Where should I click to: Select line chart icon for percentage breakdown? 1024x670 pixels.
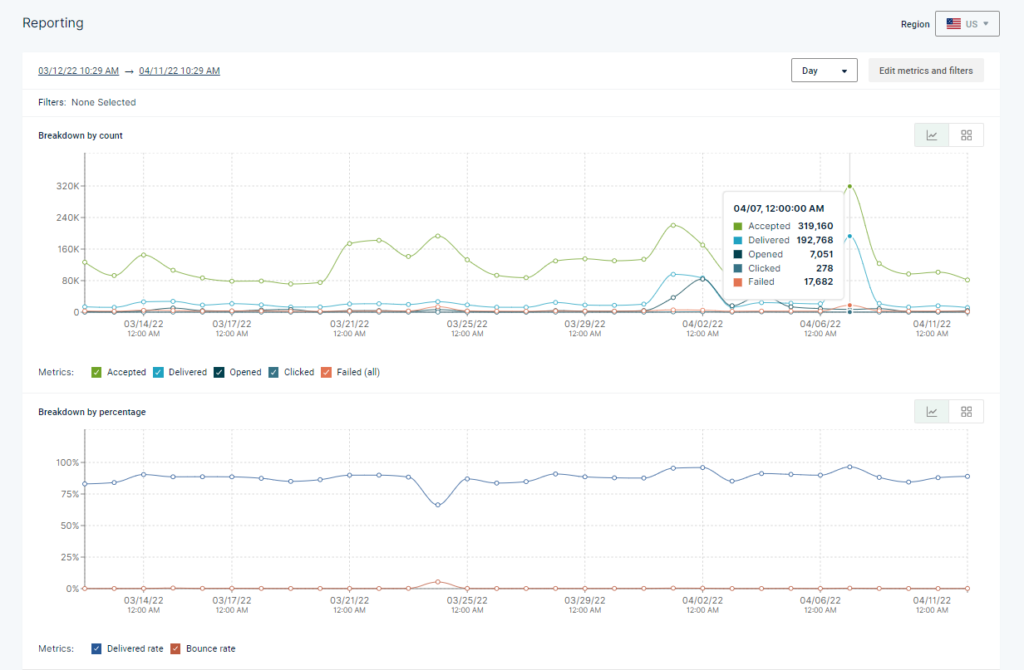(x=932, y=411)
